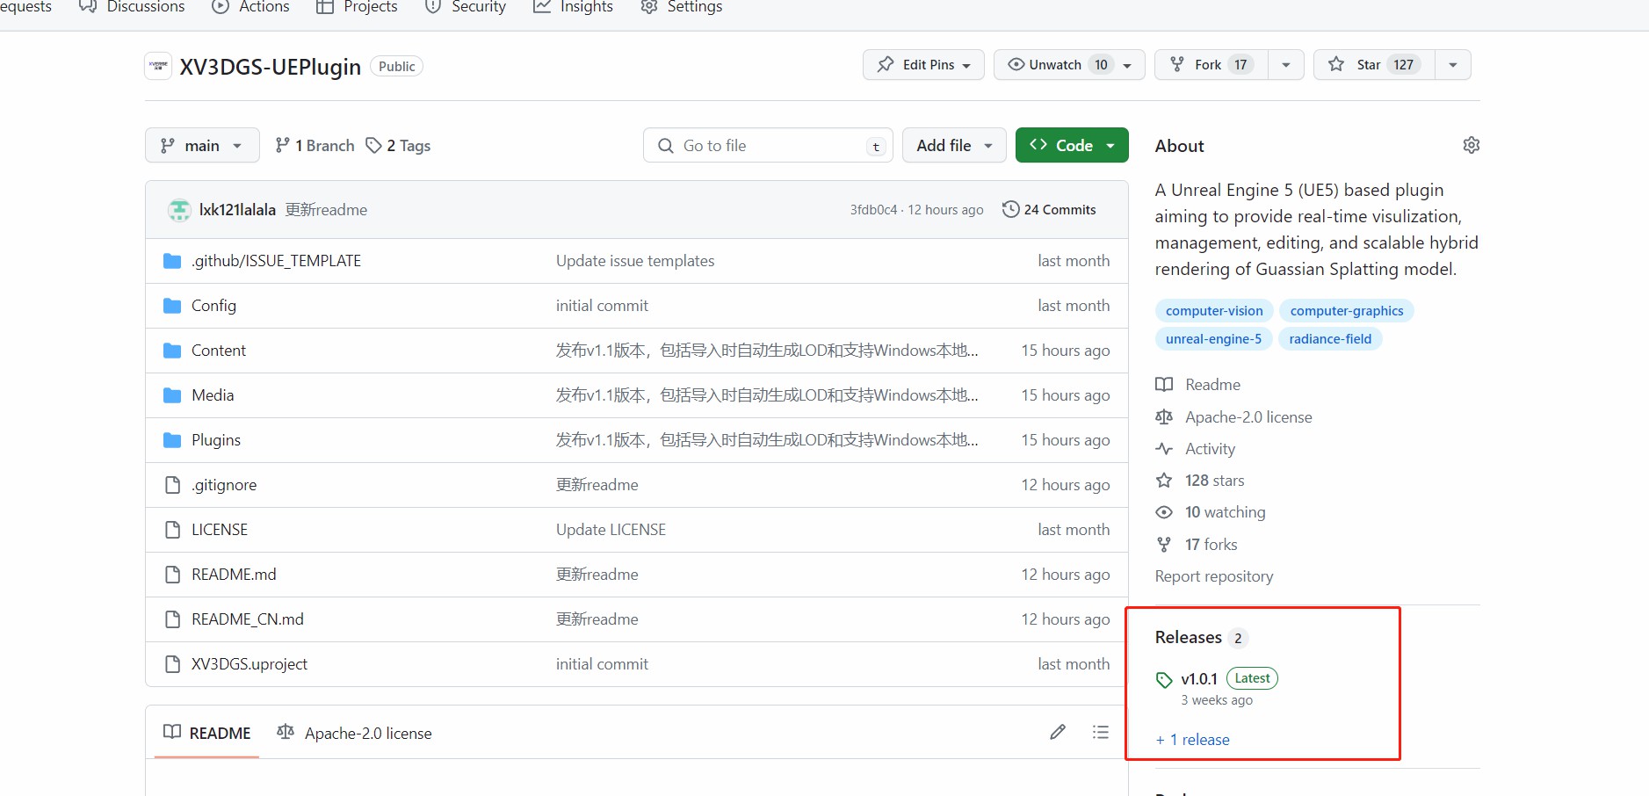
Task: Click the Plugins folder icon
Action: 172,440
